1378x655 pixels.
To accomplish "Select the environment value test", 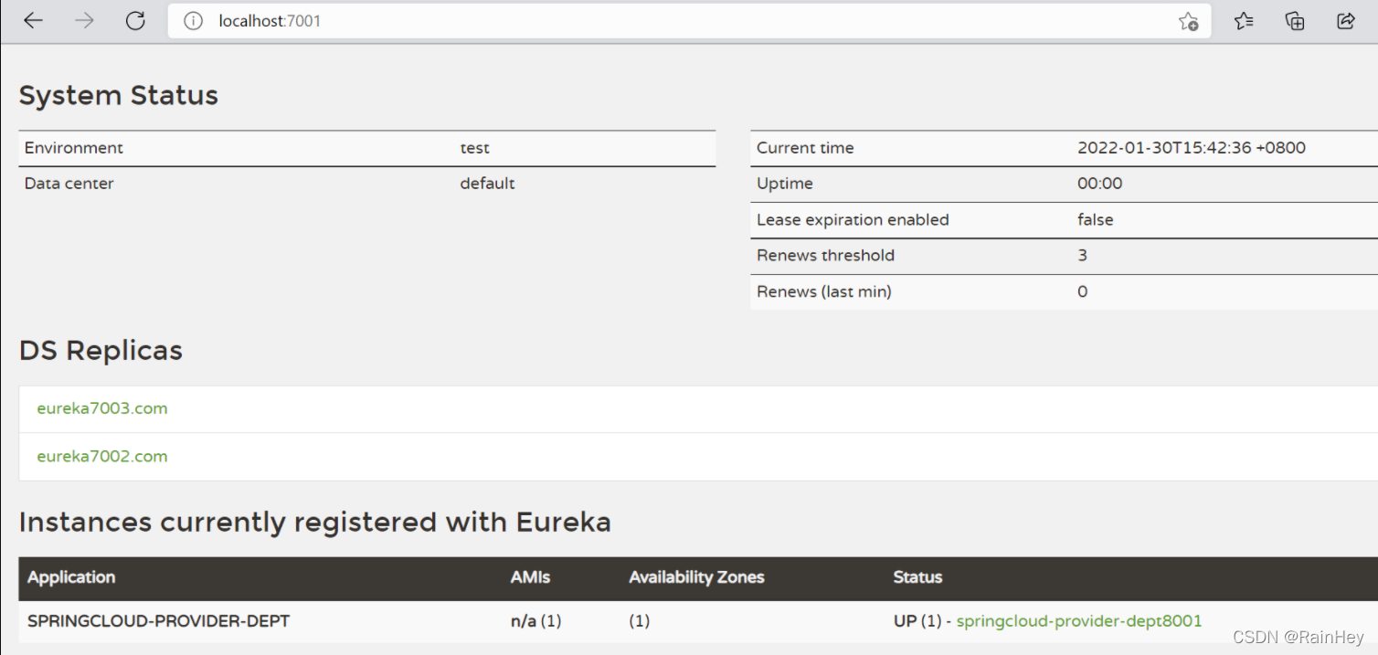I will click(475, 148).
